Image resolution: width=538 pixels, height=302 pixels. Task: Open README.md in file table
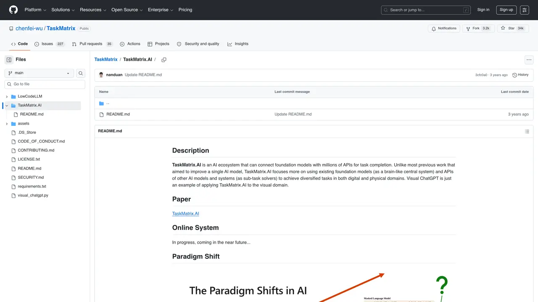tap(118, 114)
